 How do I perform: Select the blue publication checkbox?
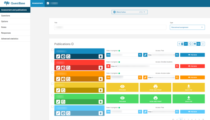(x=52, y=50)
